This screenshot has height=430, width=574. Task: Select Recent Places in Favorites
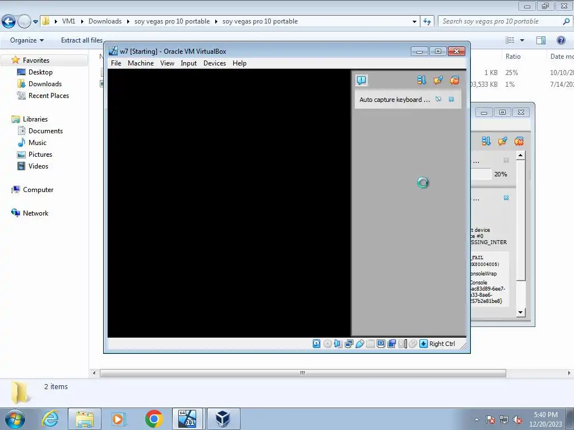point(49,95)
